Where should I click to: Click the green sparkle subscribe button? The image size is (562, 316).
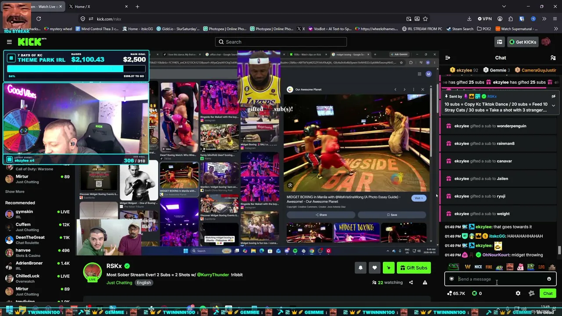point(389,268)
